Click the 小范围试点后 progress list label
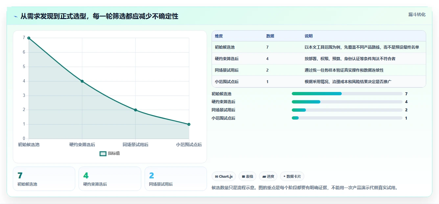The width and height of the screenshot is (439, 204). click(223, 118)
